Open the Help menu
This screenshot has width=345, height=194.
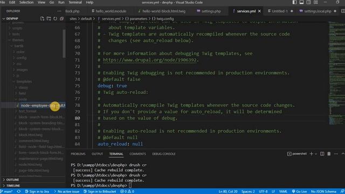click(89, 2)
